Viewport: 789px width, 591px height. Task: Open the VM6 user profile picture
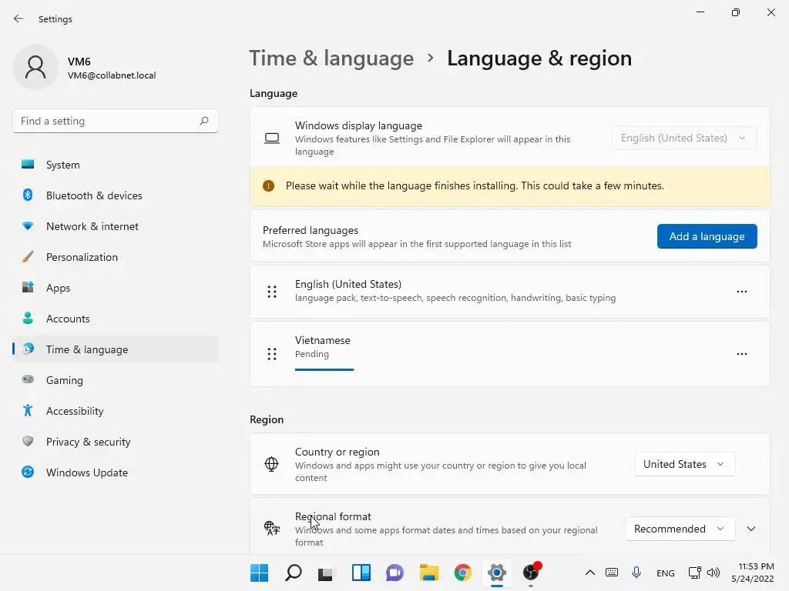pos(35,68)
